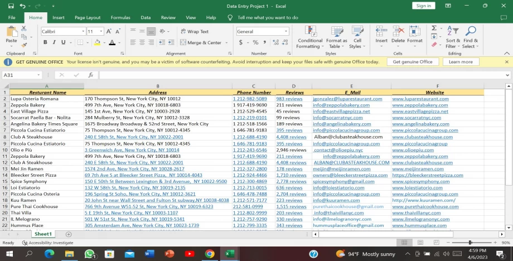Click the zoom slider in the status bar
This screenshot has height=261, width=513.
pyautogui.click(x=470, y=243)
